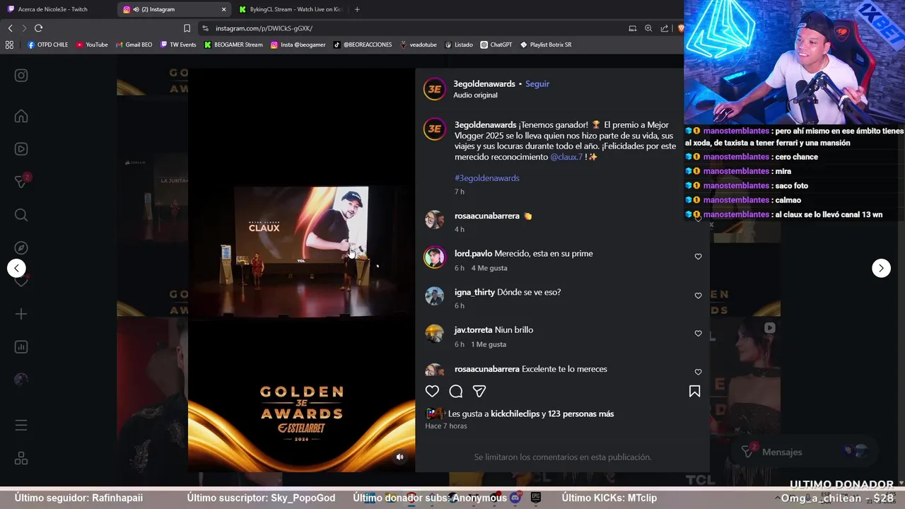The height and width of the screenshot is (509, 905).
Task: Like igna_thirty's comment heart
Action: 698,296
